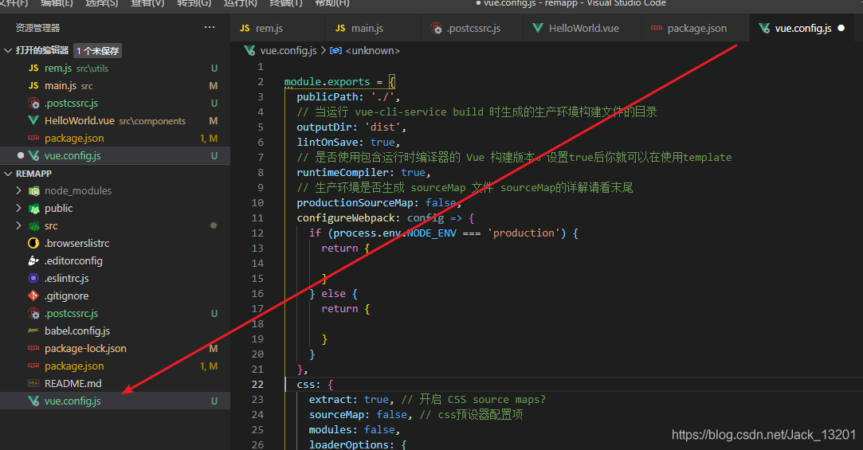Collapse the REMAPP project section
Viewport: 863px width, 450px height.
[9, 174]
